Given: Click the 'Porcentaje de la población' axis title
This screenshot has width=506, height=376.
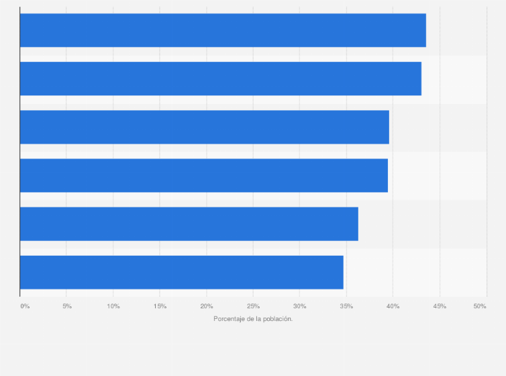Looking at the screenshot, I should [x=253, y=318].
